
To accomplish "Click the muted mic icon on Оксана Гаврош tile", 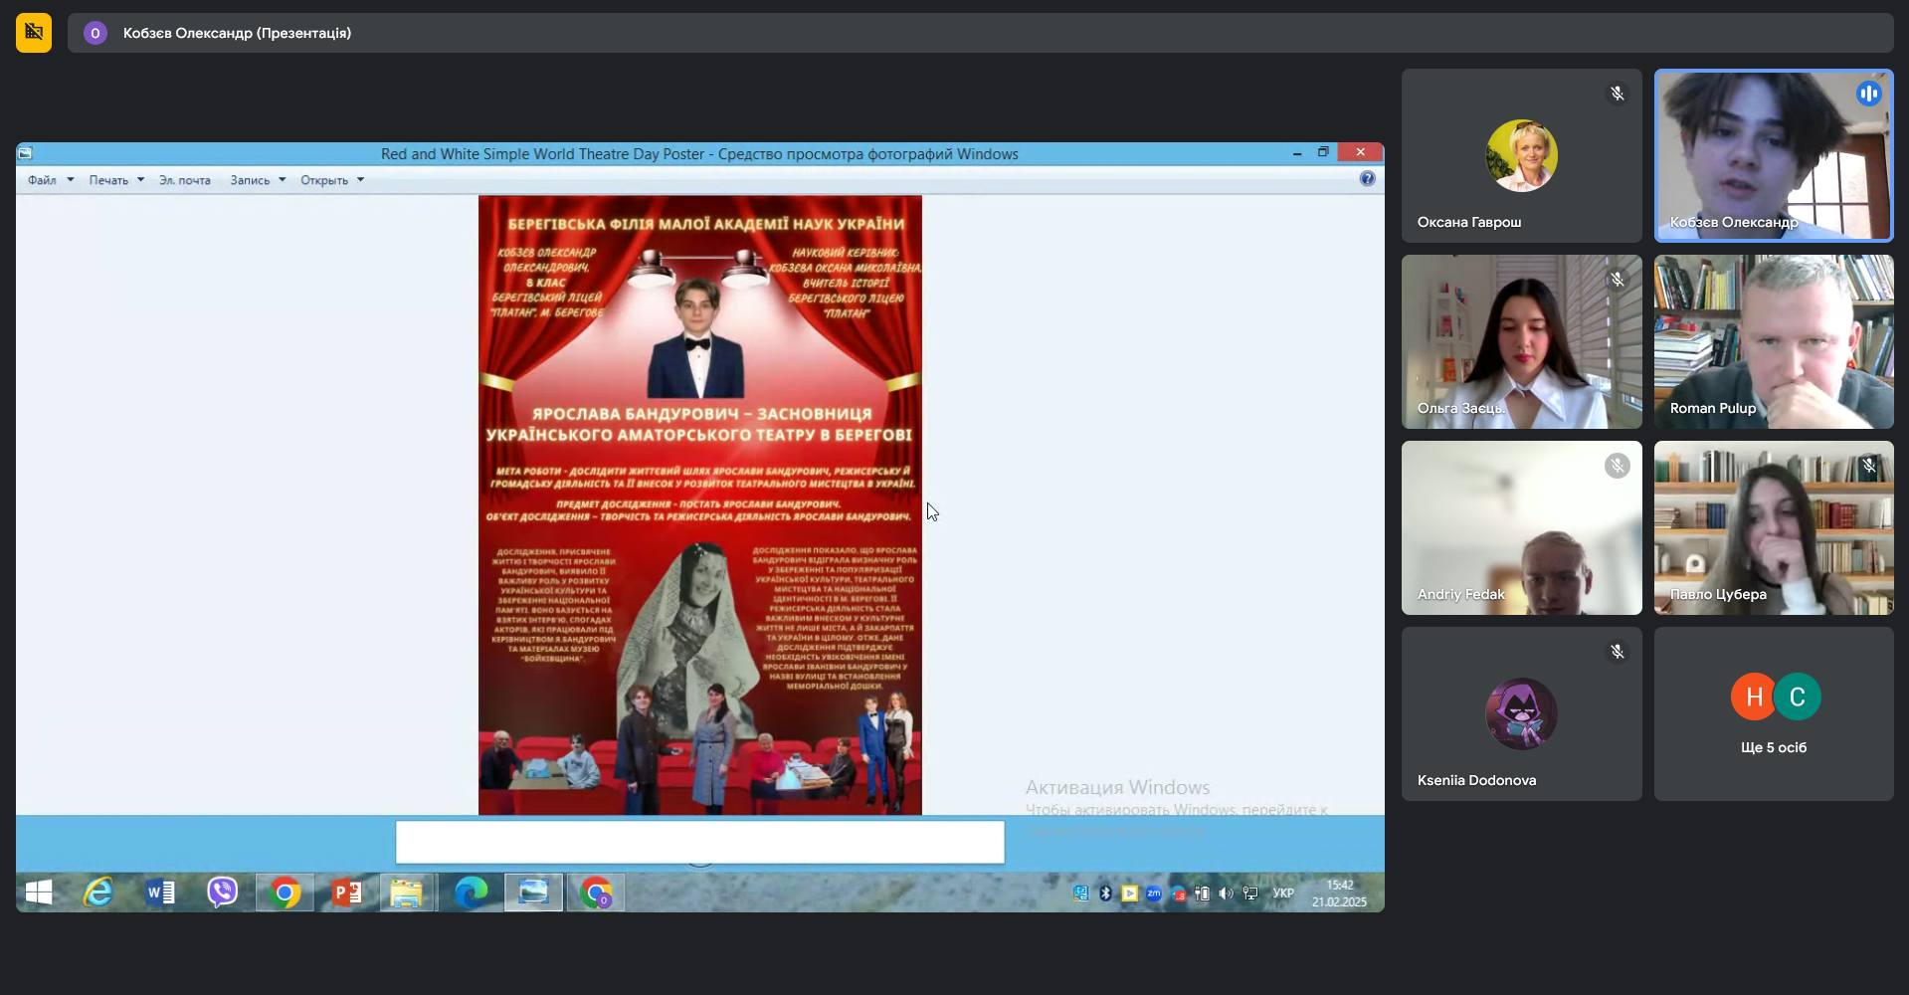I will coord(1618,94).
